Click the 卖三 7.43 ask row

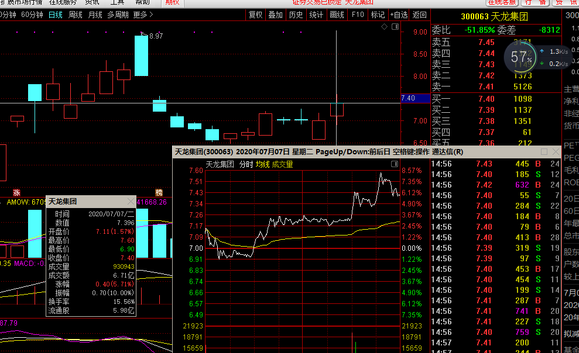[496, 64]
